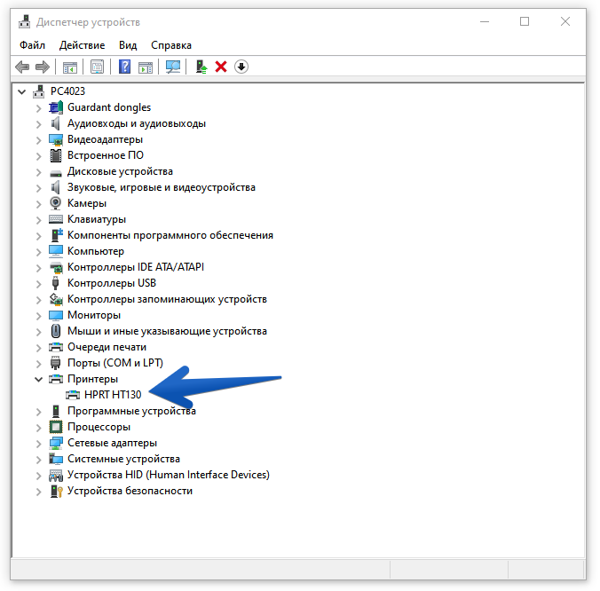
Task: Click the show/hide console tree icon
Action: pyautogui.click(x=69, y=67)
